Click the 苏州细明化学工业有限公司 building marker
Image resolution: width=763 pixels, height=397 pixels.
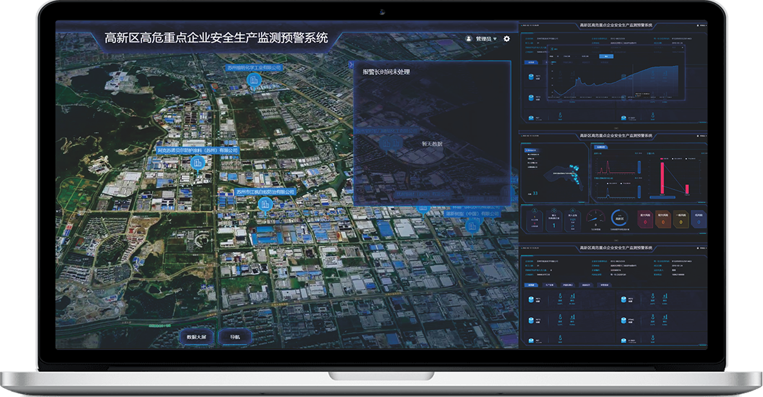click(x=254, y=80)
